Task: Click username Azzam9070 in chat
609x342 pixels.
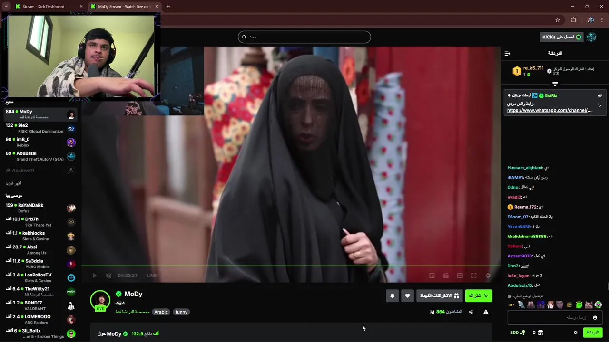Action: pyautogui.click(x=520, y=256)
